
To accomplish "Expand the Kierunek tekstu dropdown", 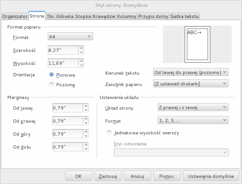I will 190,72.
